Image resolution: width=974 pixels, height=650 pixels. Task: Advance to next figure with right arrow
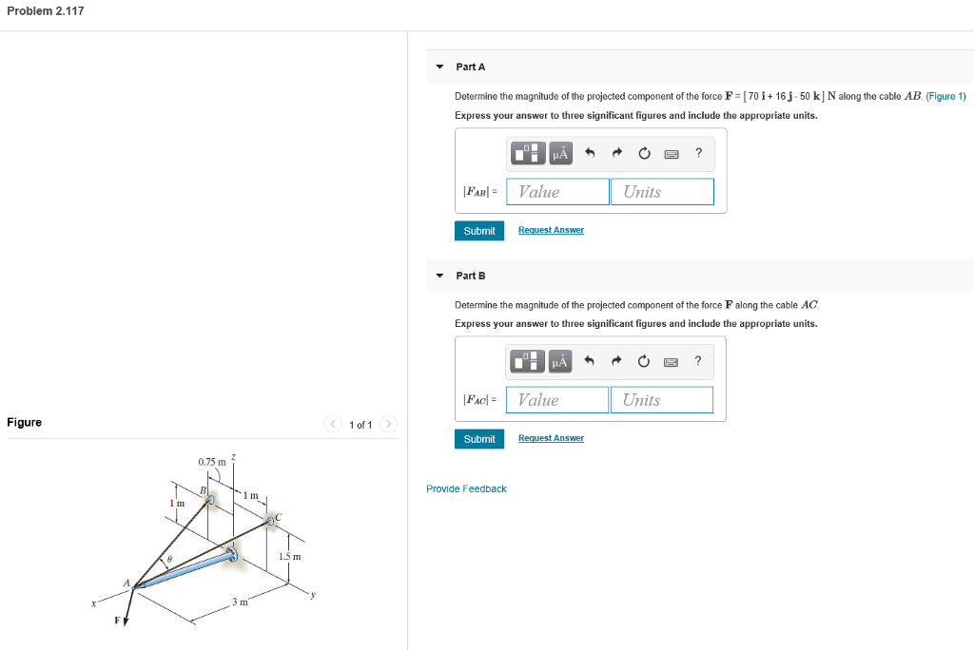tap(388, 424)
